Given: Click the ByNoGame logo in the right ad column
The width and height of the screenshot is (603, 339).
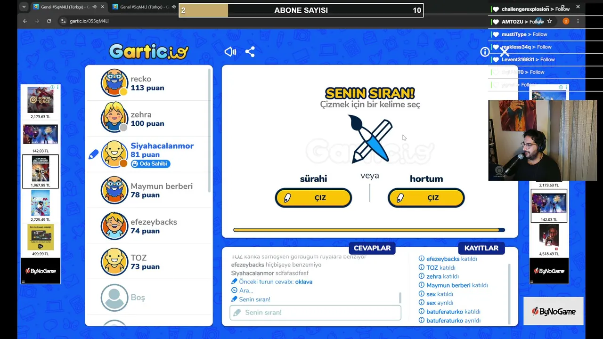Looking at the screenshot, I should 549,271.
